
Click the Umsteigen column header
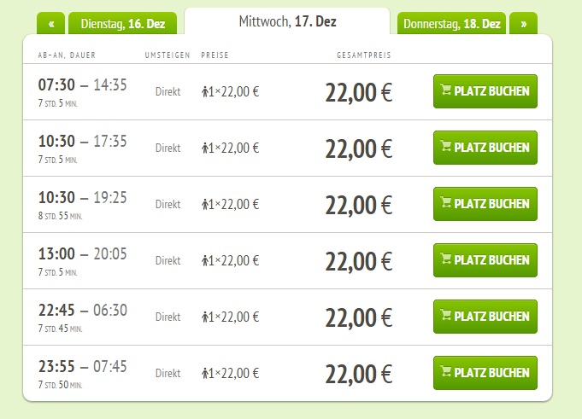pyautogui.click(x=168, y=55)
